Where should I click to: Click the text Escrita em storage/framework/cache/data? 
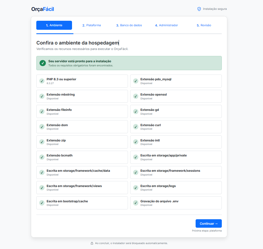click(78, 171)
